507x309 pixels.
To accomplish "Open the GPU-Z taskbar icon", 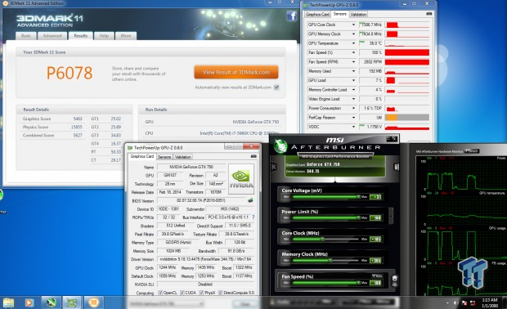I will tap(72, 302).
